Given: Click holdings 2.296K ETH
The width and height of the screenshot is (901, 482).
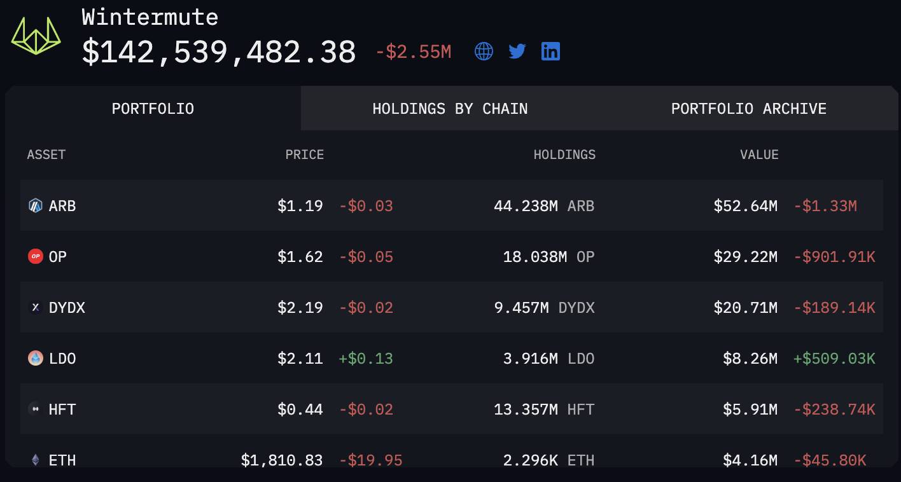Looking at the screenshot, I should 548,460.
